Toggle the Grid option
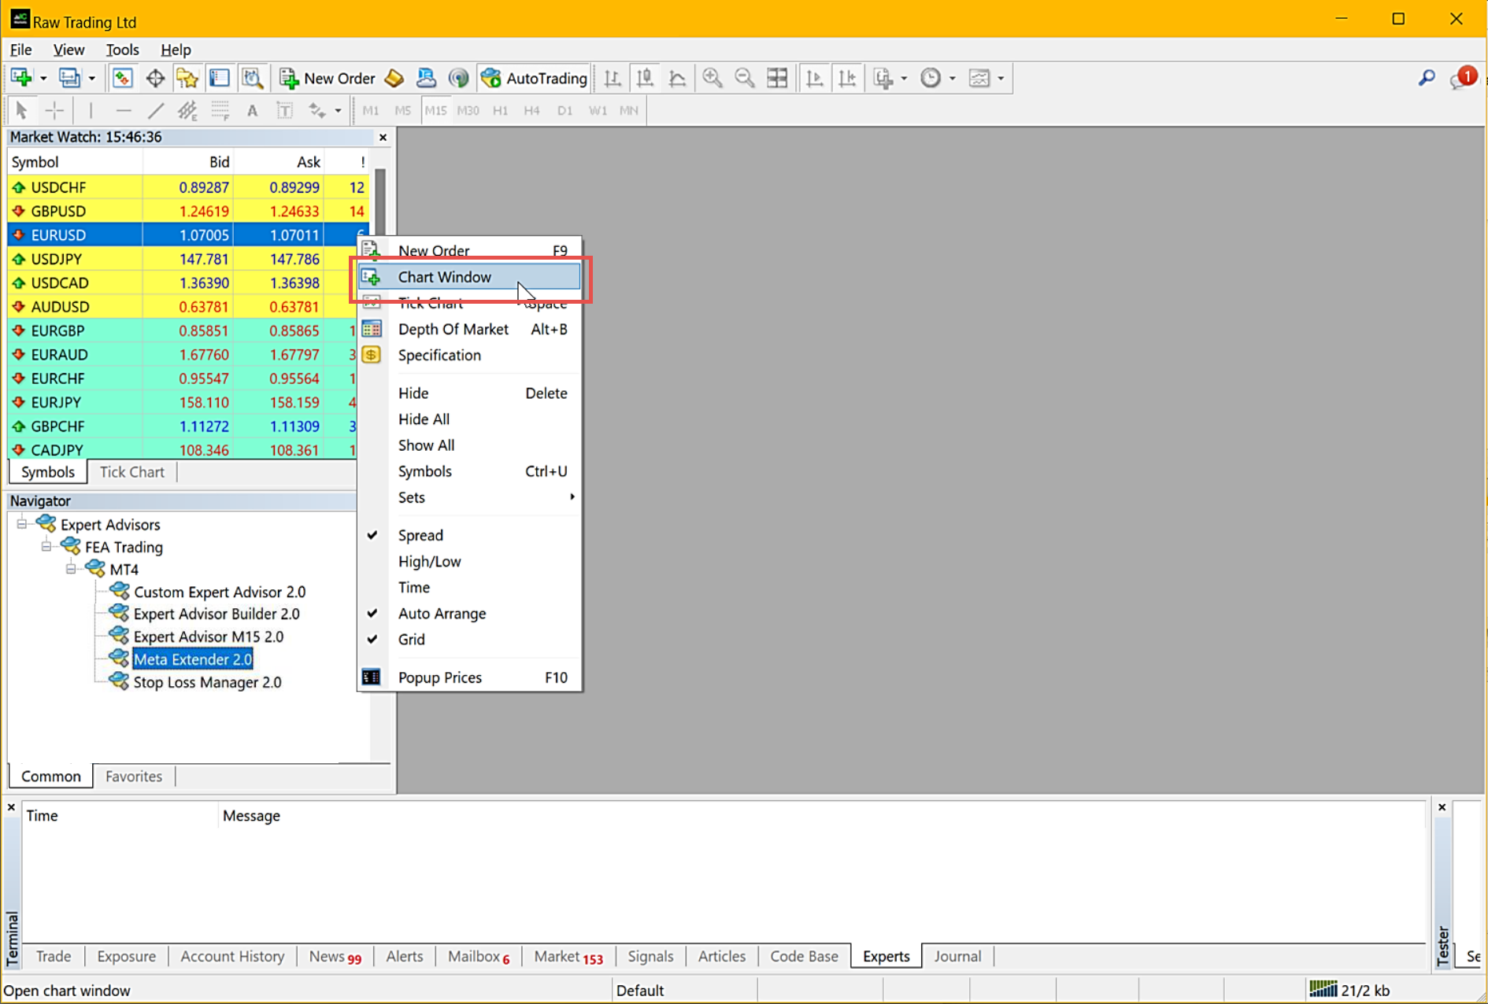This screenshot has width=1488, height=1004. 469,639
